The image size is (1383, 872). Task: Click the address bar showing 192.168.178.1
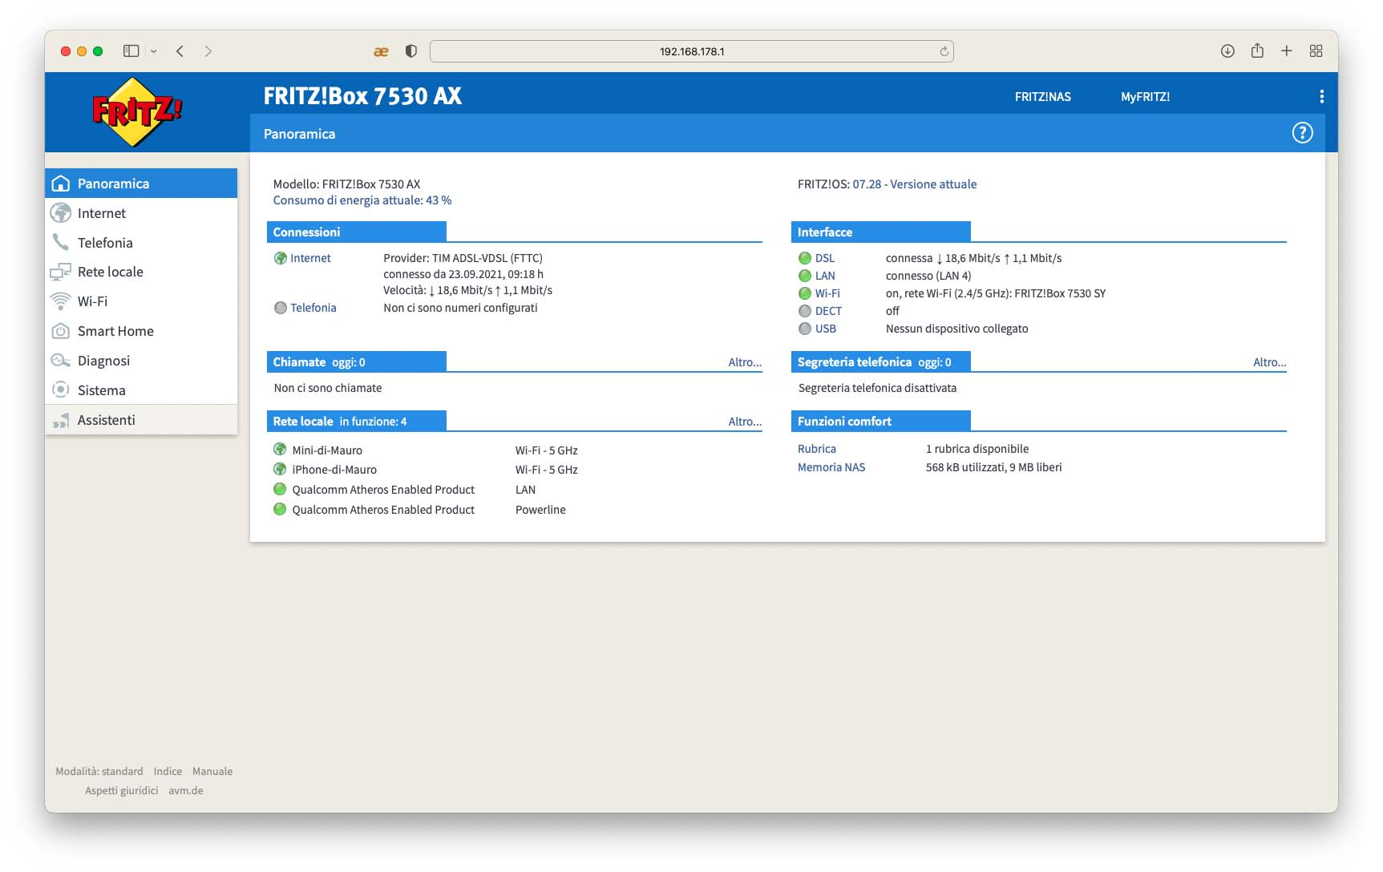[691, 51]
